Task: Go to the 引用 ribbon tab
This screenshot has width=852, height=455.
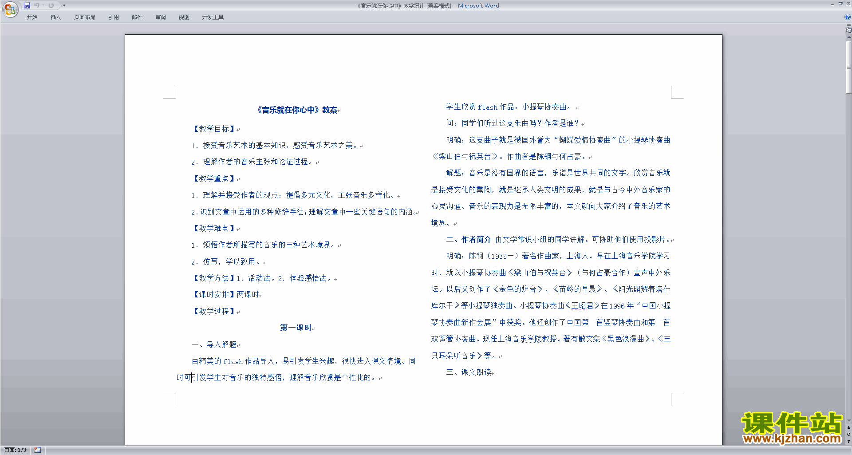Action: (x=114, y=17)
